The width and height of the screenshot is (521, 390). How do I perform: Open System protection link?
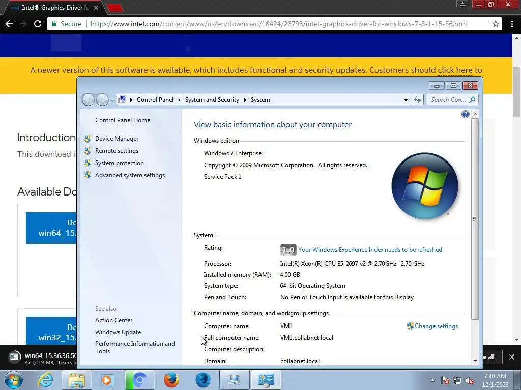click(119, 163)
